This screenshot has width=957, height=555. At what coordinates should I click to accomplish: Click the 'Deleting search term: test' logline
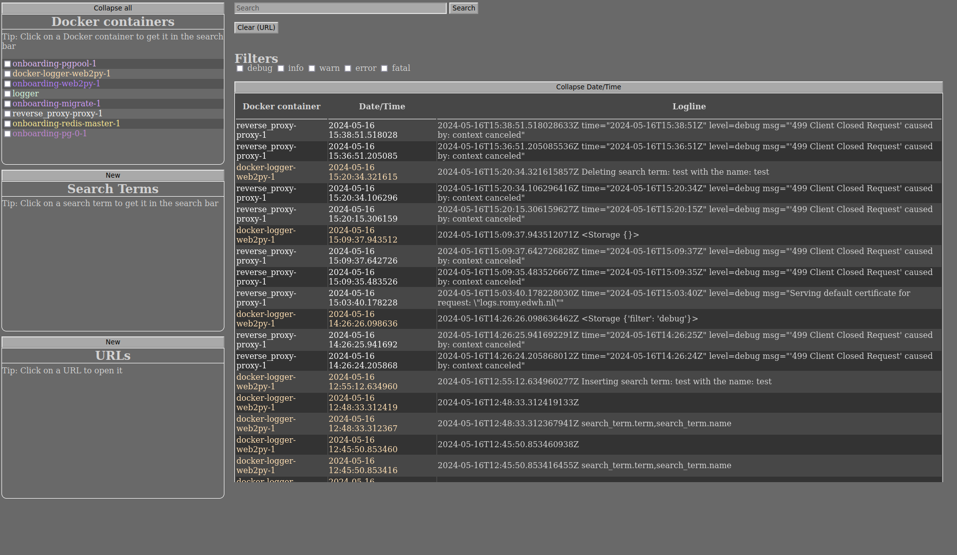coord(689,172)
